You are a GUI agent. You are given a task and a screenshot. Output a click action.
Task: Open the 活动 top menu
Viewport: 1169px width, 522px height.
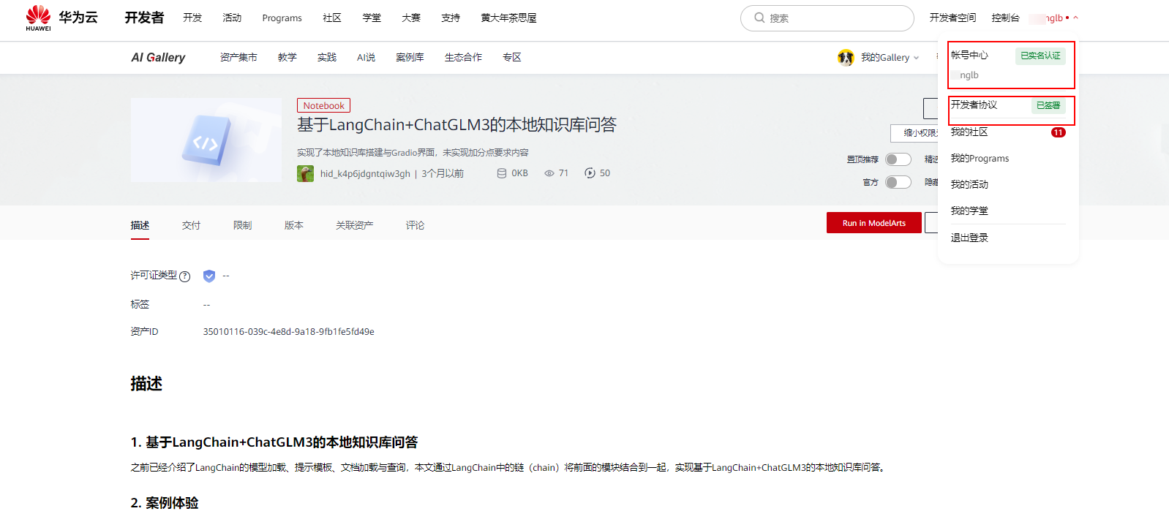point(232,18)
